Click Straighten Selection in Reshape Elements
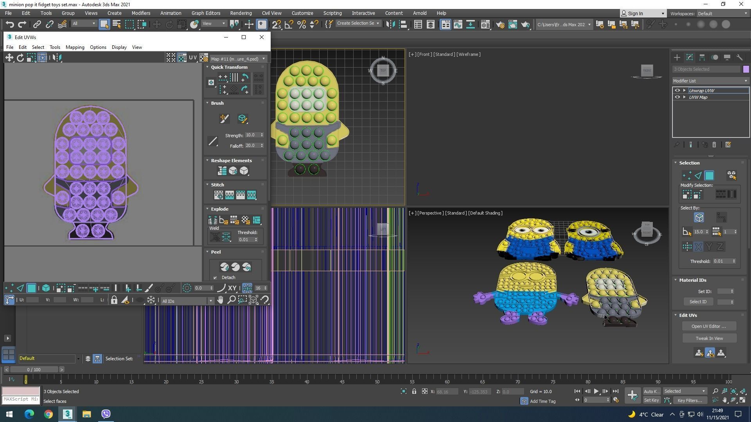751x422 pixels. [222, 171]
